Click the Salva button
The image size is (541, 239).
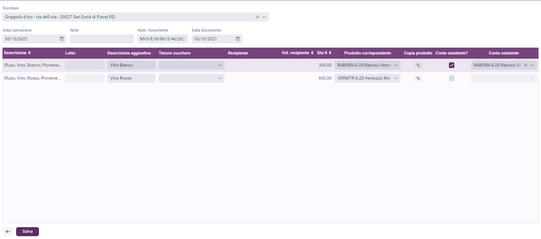pos(27,232)
